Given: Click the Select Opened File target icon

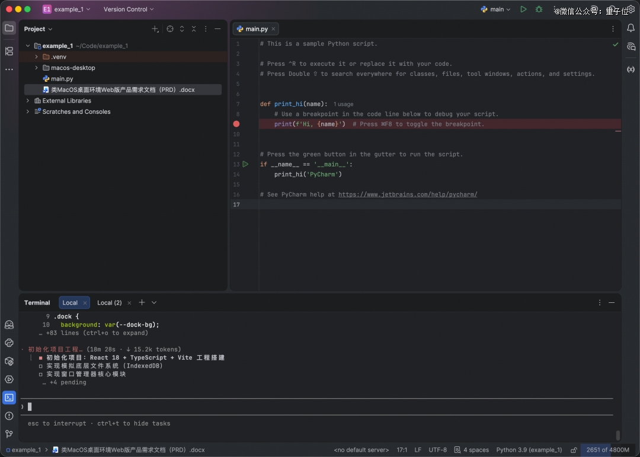Looking at the screenshot, I should 170,29.
